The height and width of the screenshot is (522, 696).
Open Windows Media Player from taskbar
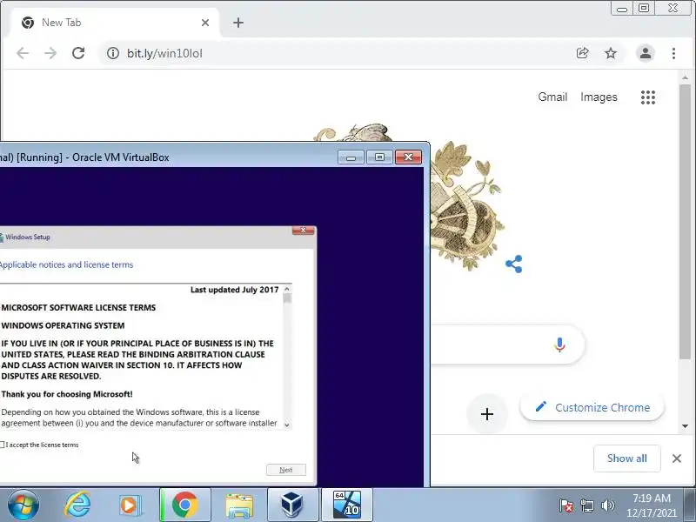(x=130, y=505)
